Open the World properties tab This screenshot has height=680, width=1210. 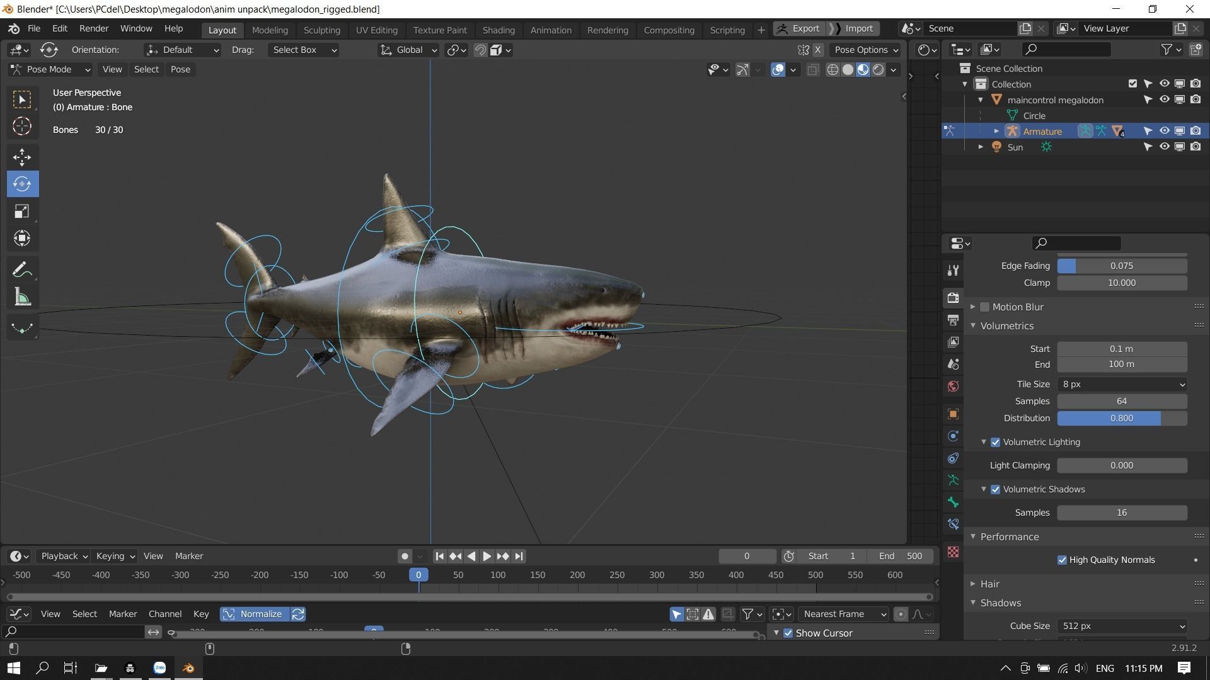click(953, 386)
